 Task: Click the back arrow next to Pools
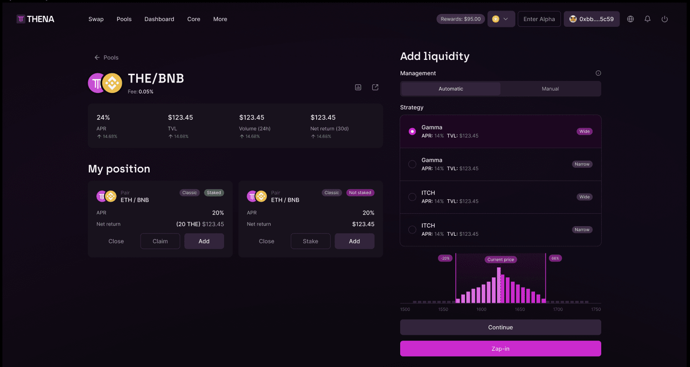tap(97, 57)
